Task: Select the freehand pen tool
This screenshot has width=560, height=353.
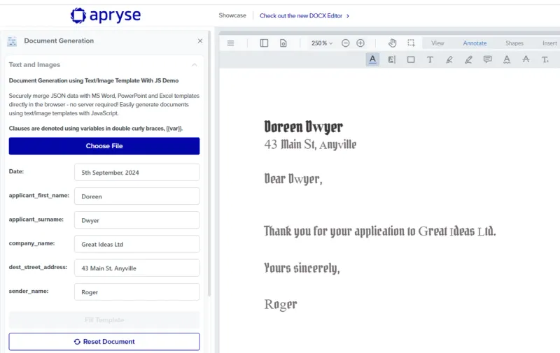Action: [x=468, y=59]
